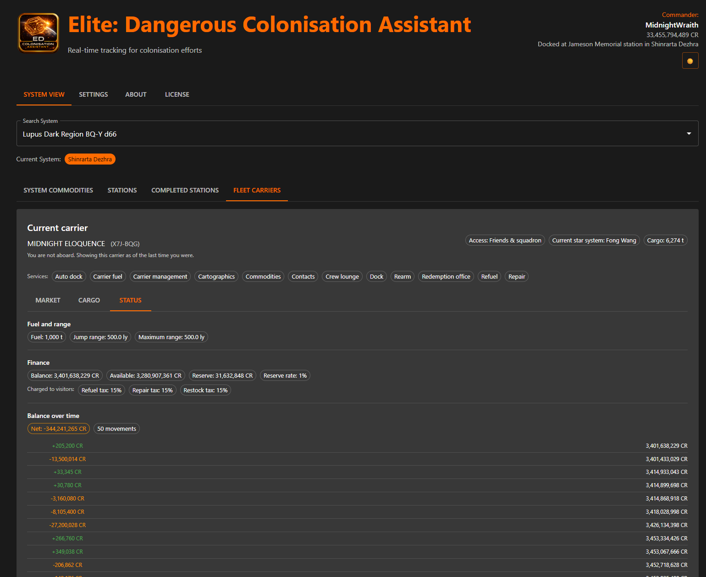The height and width of the screenshot is (577, 706).
Task: Select the -206,862 CR movement entry
Action: pyautogui.click(x=357, y=565)
